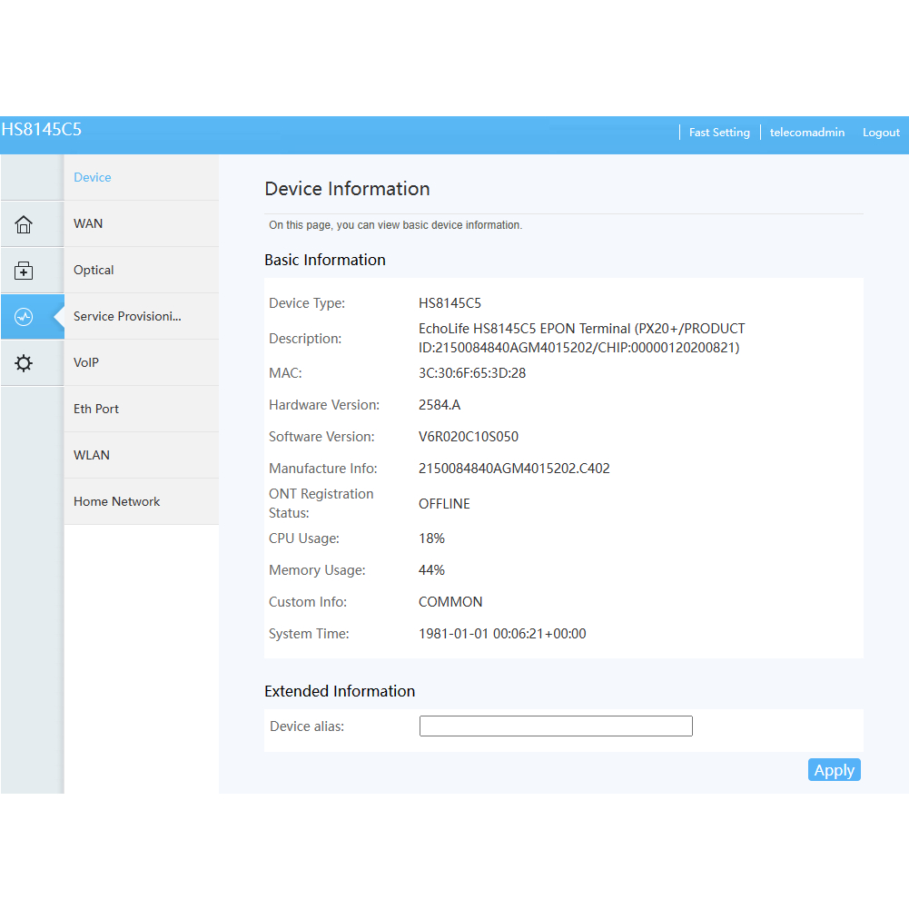Click the telecomadmin account link

pyautogui.click(x=806, y=133)
